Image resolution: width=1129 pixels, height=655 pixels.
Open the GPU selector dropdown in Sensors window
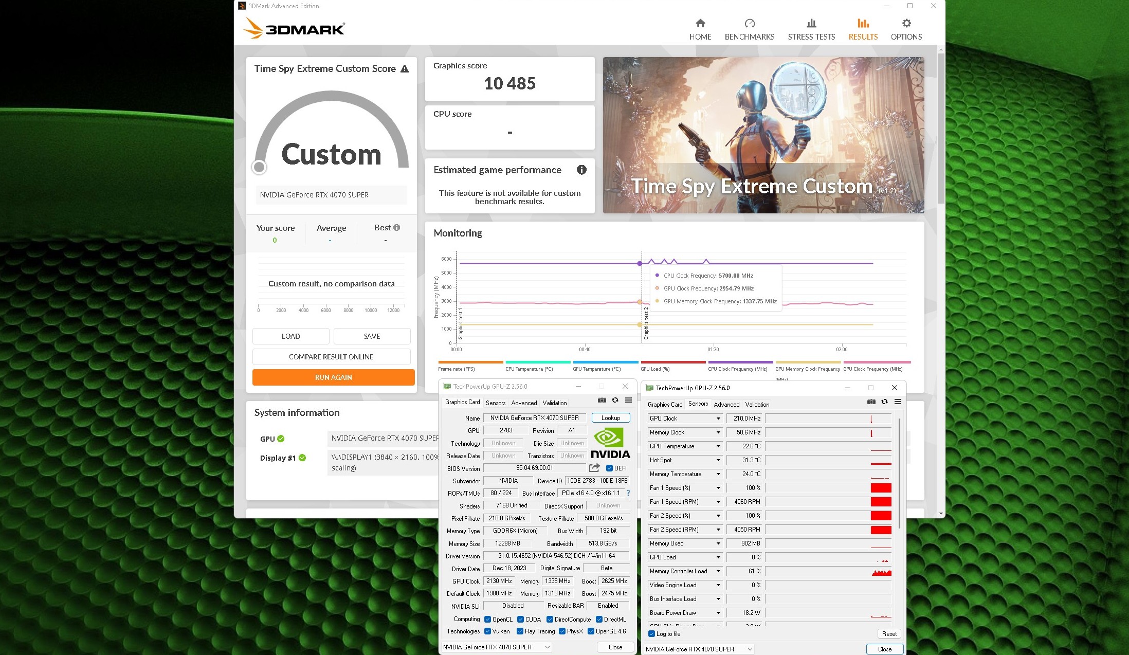point(699,649)
